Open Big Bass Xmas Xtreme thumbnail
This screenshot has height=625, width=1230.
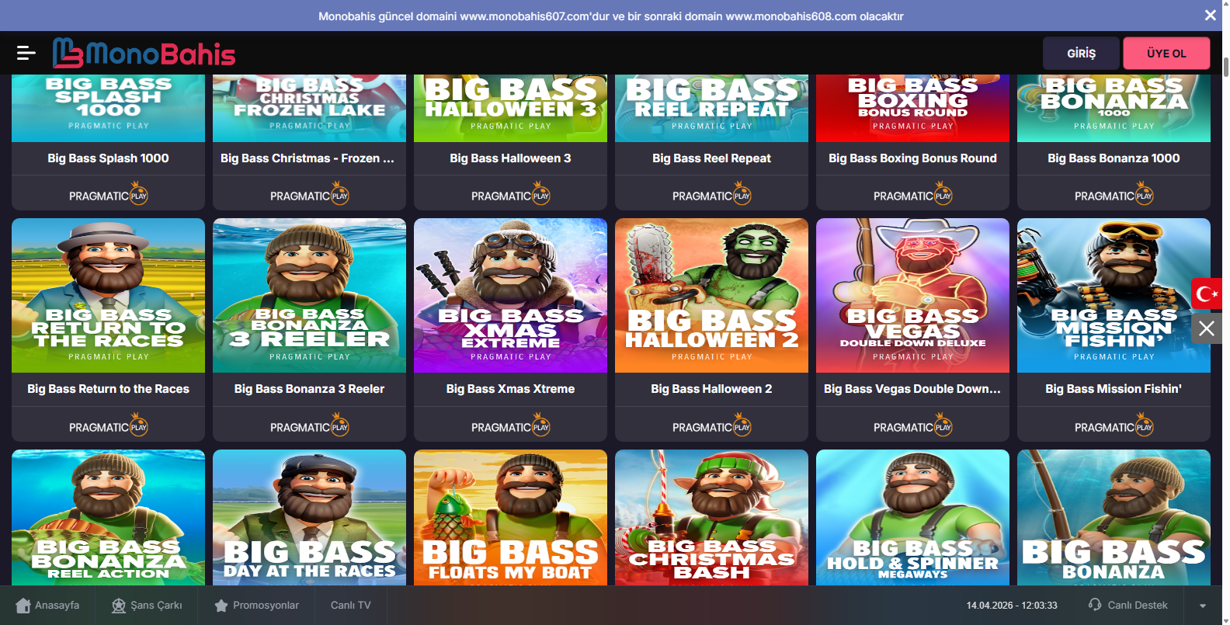[510, 295]
